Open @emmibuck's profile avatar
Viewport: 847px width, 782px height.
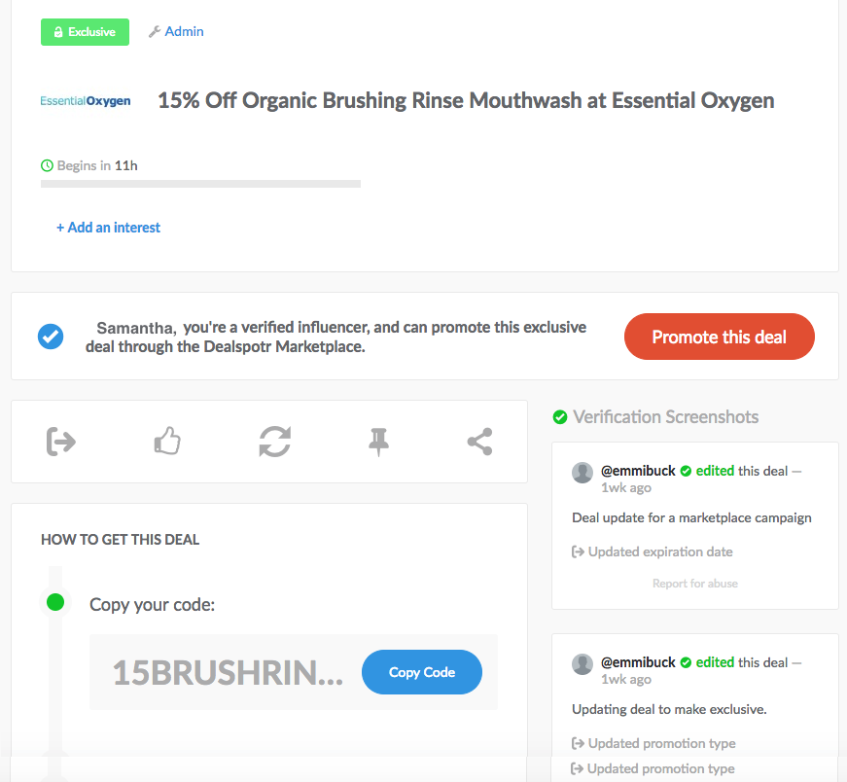[x=582, y=473]
